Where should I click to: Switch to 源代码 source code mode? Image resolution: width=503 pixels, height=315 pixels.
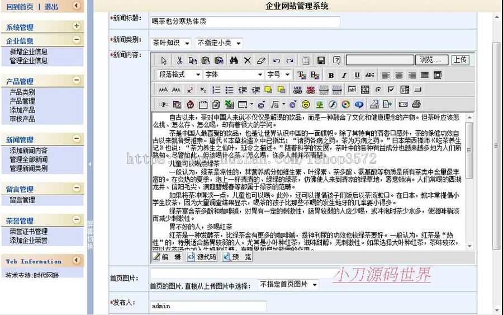pos(202,257)
